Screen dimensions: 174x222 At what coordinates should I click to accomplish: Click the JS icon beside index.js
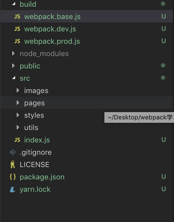(x=17, y=140)
